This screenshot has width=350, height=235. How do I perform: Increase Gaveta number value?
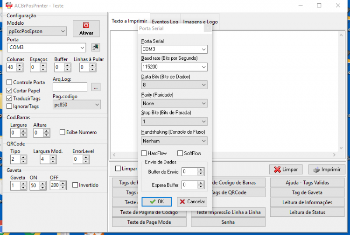click(x=23, y=184)
